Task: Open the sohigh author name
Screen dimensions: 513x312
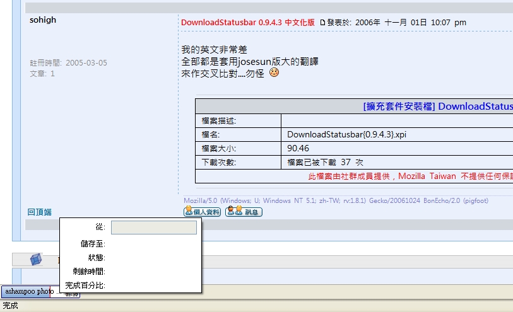Action: pos(43,20)
